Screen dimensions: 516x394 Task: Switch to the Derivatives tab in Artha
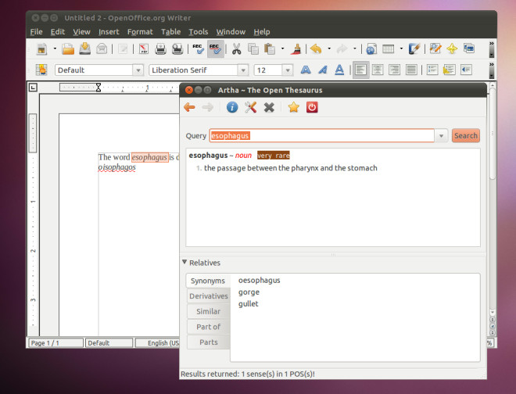pos(208,296)
